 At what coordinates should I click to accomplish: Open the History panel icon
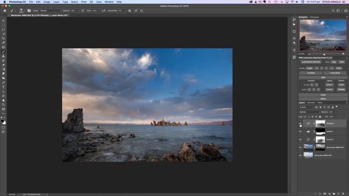[294, 20]
